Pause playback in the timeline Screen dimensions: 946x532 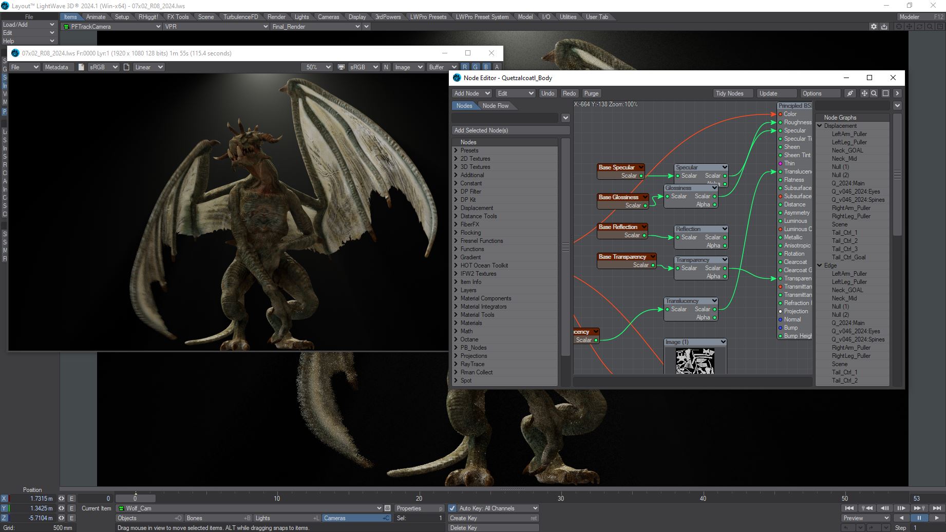[x=919, y=518]
